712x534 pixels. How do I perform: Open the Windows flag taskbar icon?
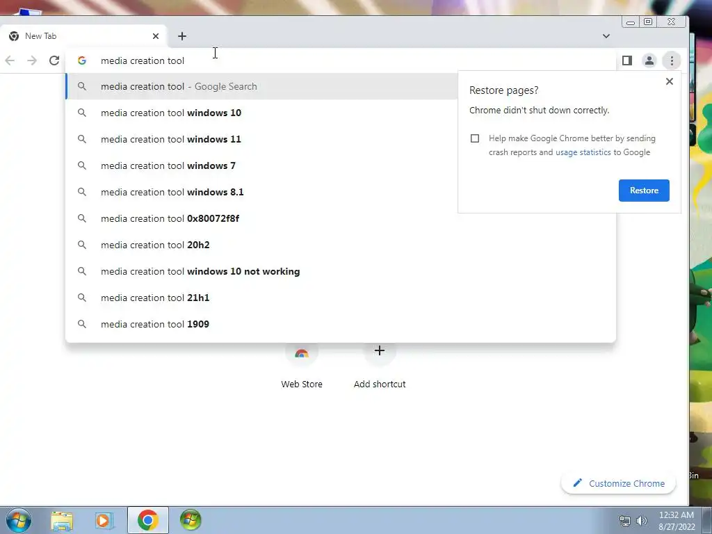pyautogui.click(x=191, y=520)
